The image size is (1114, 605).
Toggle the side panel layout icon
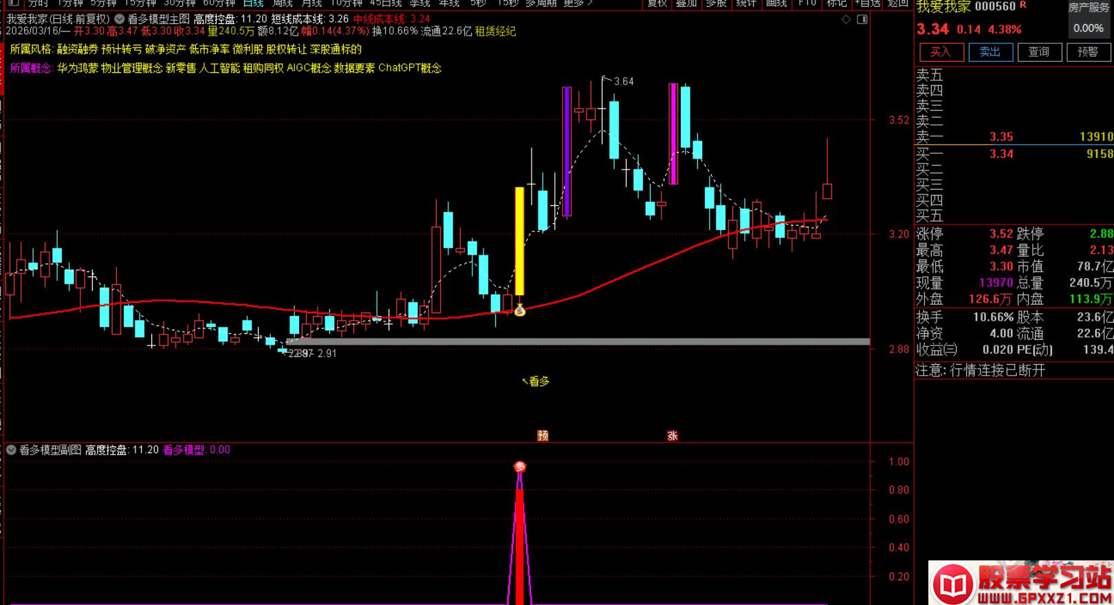[862, 20]
